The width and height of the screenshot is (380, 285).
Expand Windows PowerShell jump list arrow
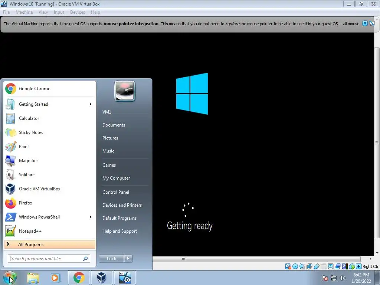pos(91,217)
